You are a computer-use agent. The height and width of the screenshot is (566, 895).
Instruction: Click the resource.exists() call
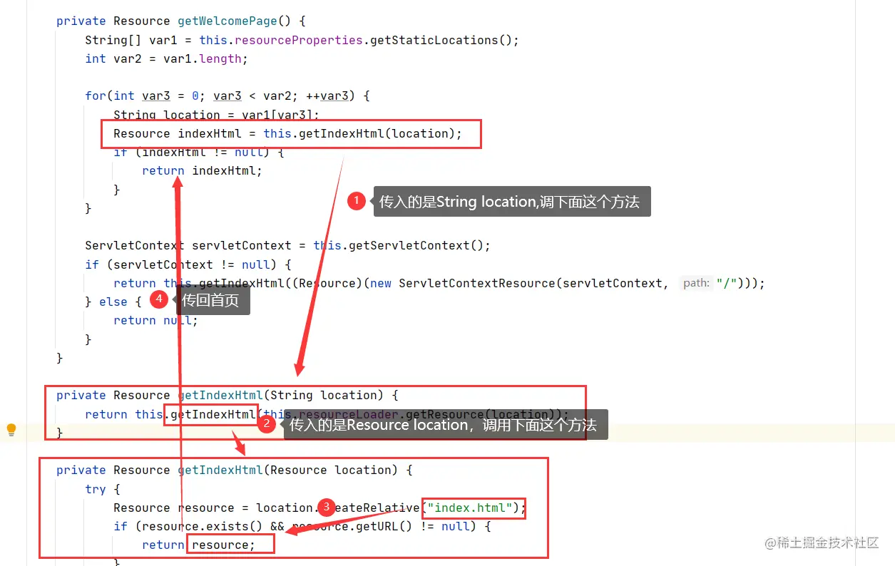(x=203, y=526)
